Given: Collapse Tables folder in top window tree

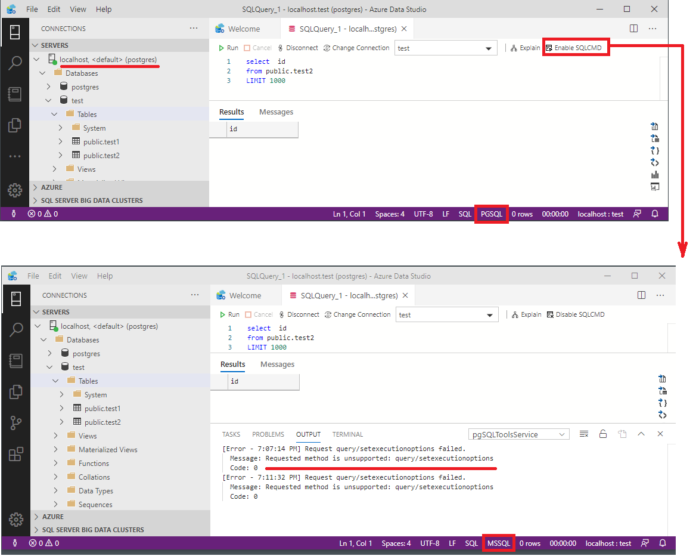Looking at the screenshot, I should coord(54,114).
